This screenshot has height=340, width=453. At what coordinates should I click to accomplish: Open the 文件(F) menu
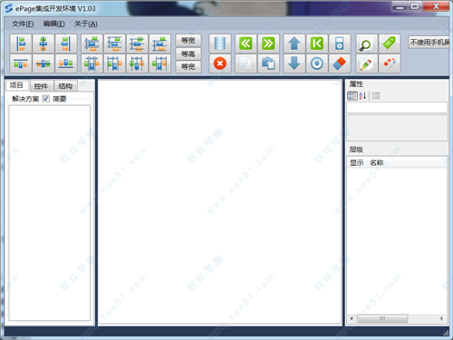23,24
